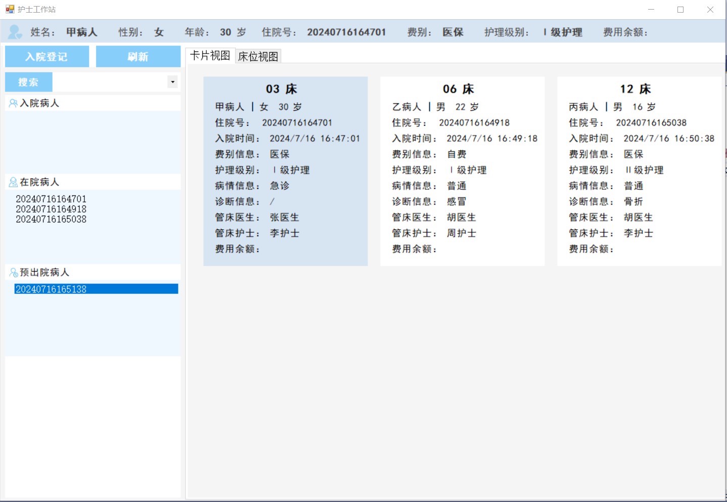Screen dimensions: 727x502
Task: Select the 12 床 patient card
Action: 639,171
